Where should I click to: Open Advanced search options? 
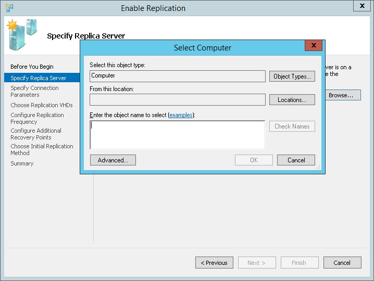tap(113, 160)
